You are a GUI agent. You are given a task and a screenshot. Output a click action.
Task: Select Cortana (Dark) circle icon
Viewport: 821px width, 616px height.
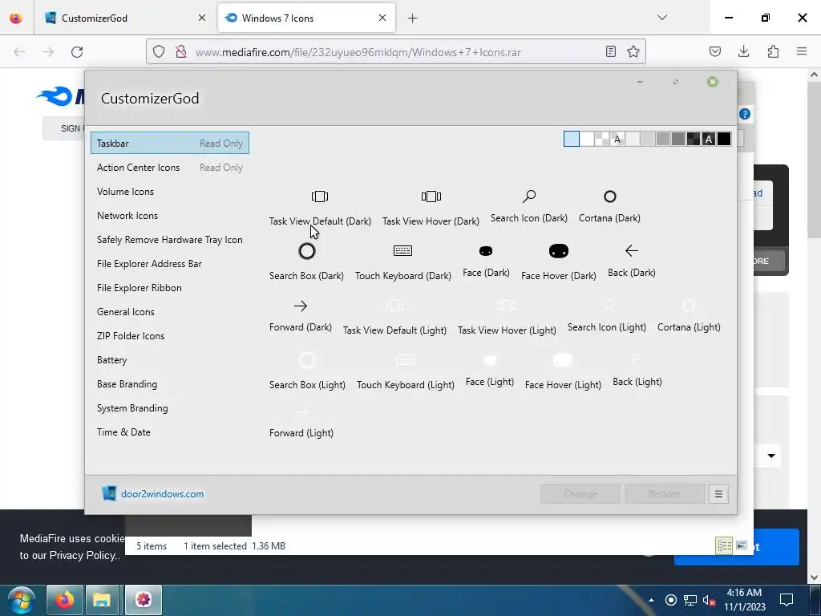[x=609, y=197]
